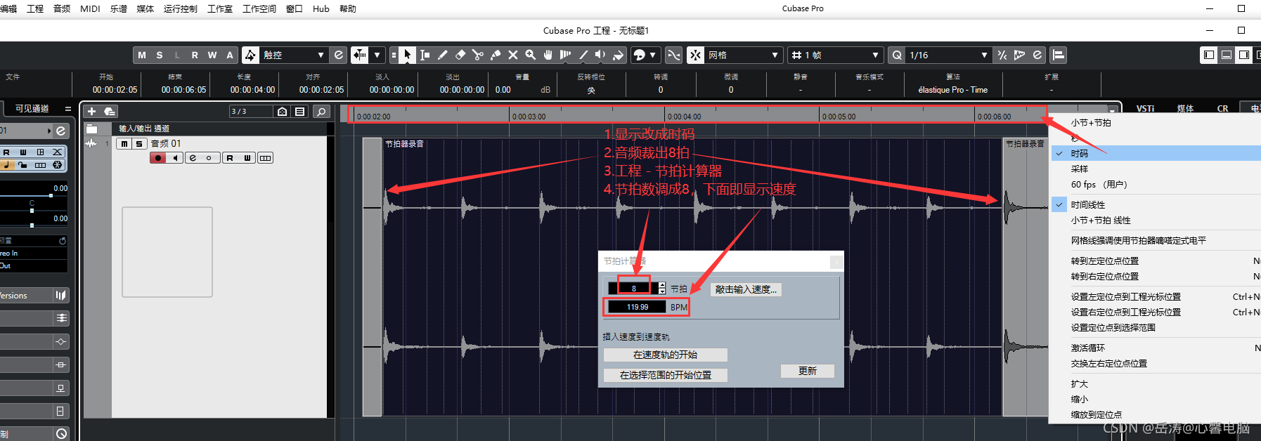Open the 1/16 quantize preset dropdown
1261x441 pixels.
point(948,55)
